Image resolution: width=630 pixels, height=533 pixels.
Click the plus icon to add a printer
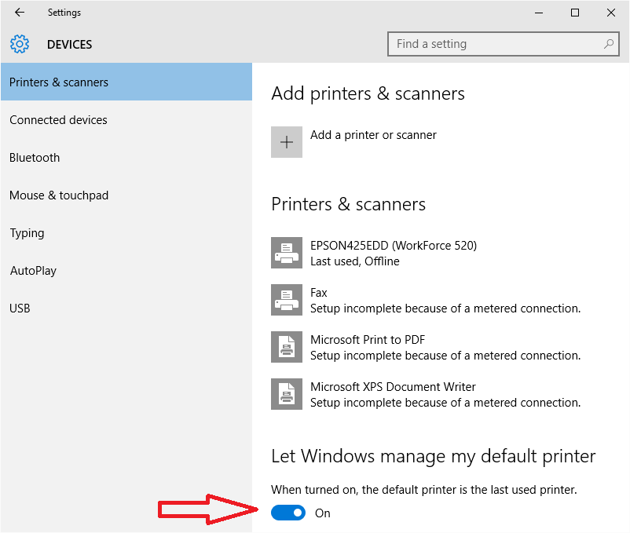click(287, 142)
